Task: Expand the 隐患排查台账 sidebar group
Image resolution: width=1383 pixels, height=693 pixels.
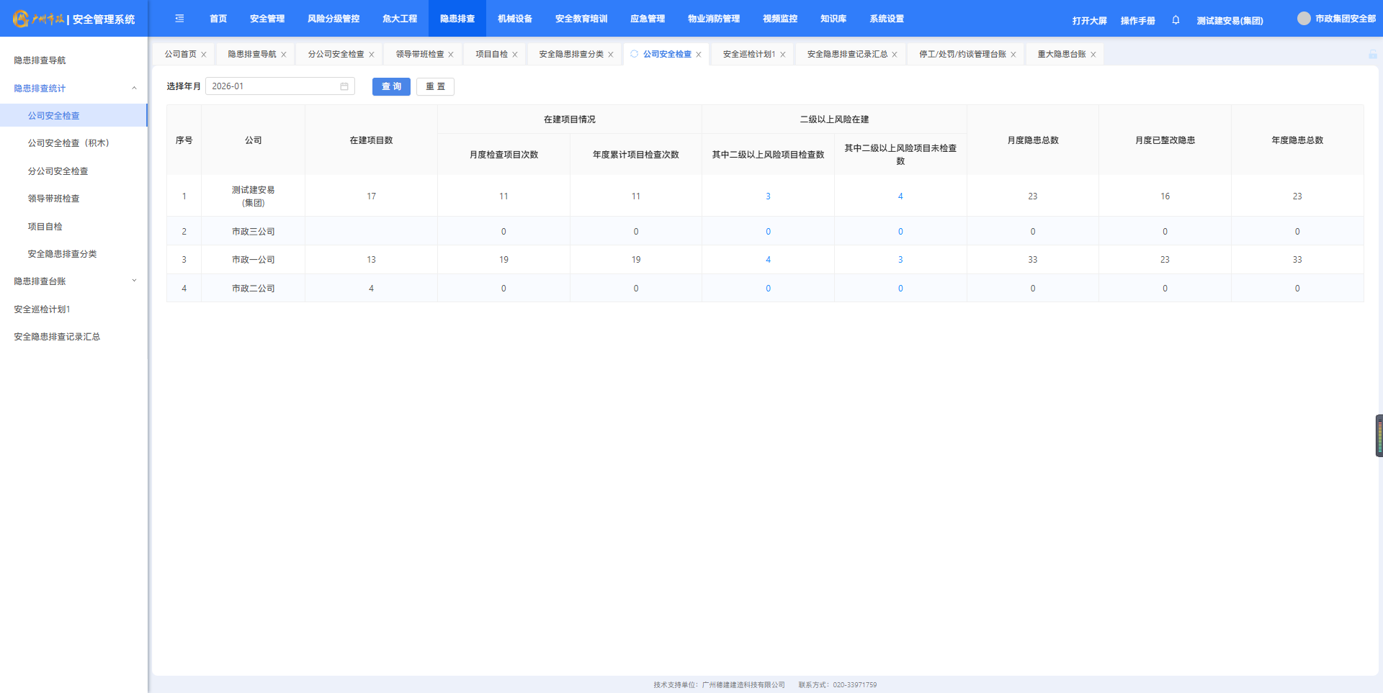Action: point(134,281)
